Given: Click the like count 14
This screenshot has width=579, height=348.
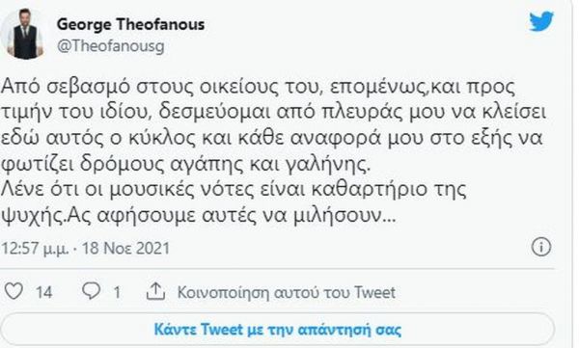Looking at the screenshot, I should (x=44, y=293).
